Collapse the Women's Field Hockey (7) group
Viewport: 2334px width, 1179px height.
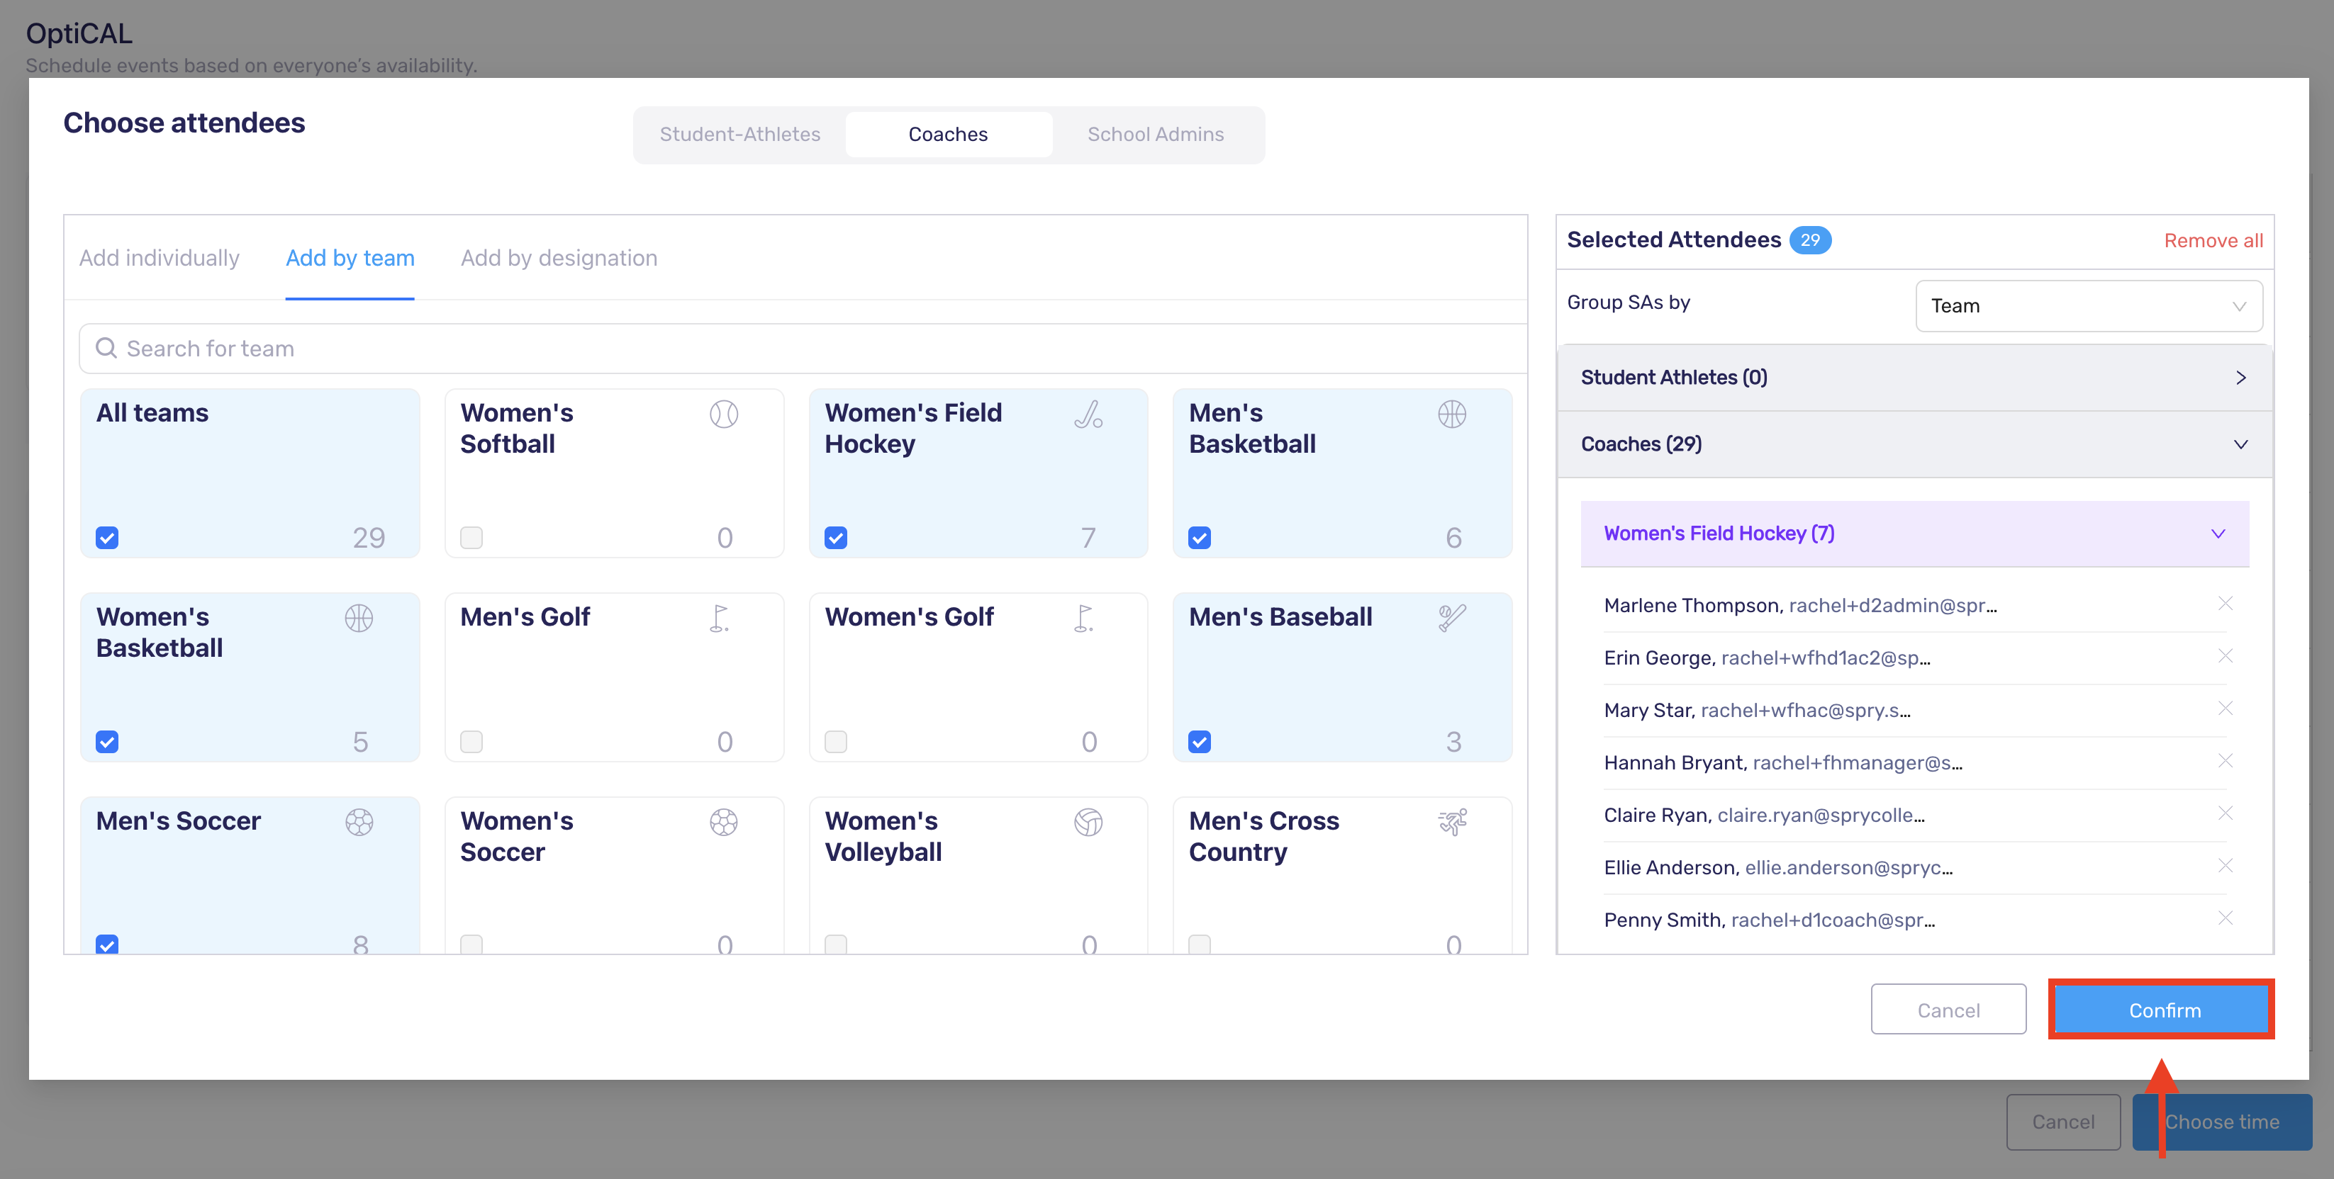(x=1914, y=534)
